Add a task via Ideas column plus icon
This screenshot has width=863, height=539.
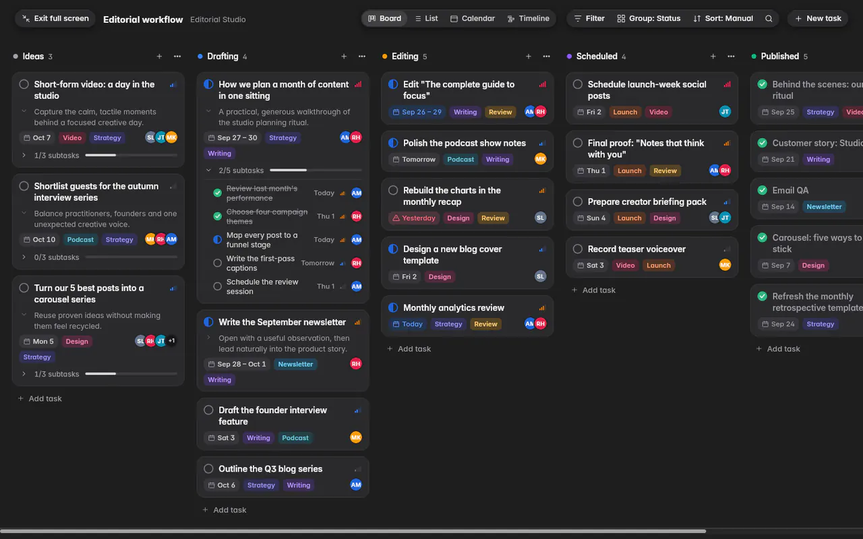point(159,57)
